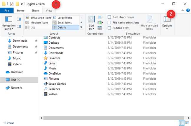Expand the layout gallery More arrow
The image size is (191, 126).
(x=81, y=27)
